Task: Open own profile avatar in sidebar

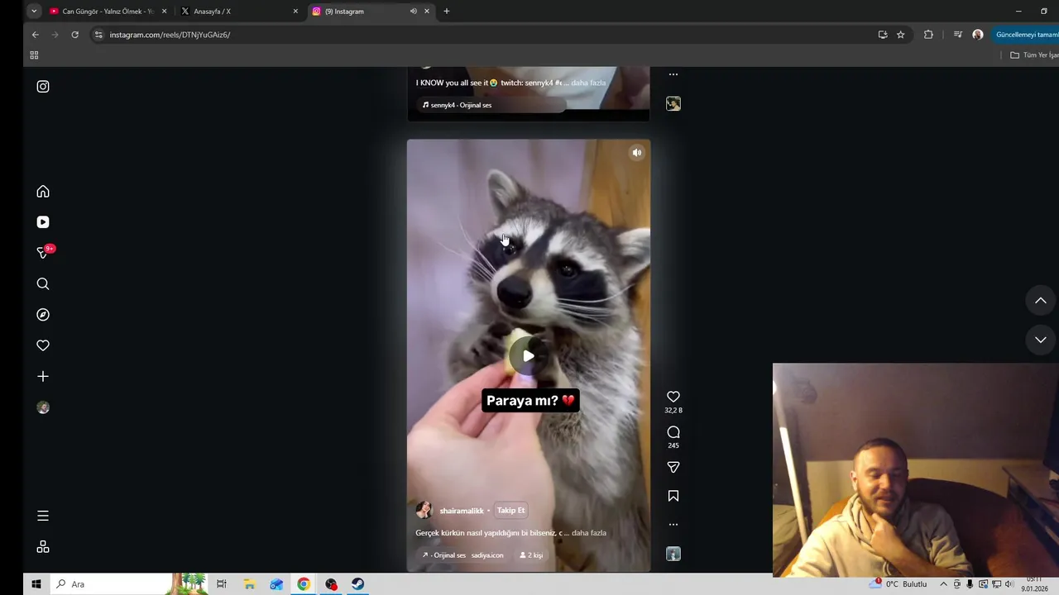Action: coord(43,407)
